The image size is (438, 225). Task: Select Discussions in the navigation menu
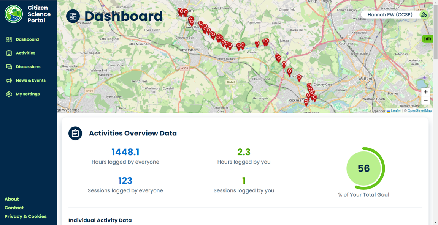(28, 66)
